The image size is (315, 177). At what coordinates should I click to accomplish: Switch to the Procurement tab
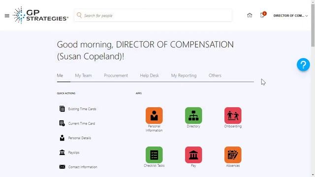116,75
